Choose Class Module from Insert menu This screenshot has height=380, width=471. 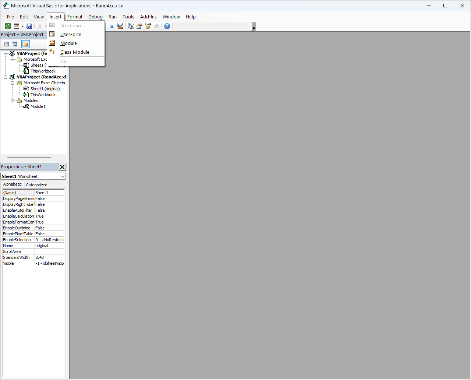click(76, 52)
